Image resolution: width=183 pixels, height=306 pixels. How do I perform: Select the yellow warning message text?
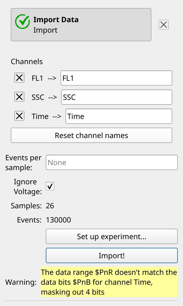tap(109, 282)
